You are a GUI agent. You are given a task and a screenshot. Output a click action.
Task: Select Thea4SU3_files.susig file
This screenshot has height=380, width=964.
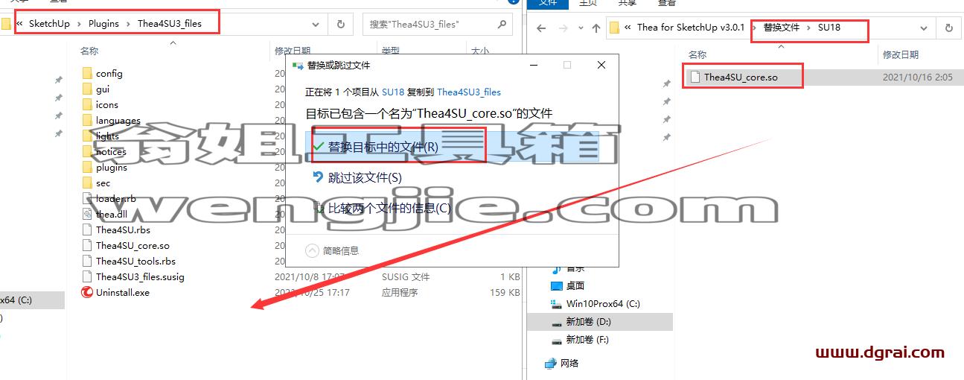[x=140, y=276]
